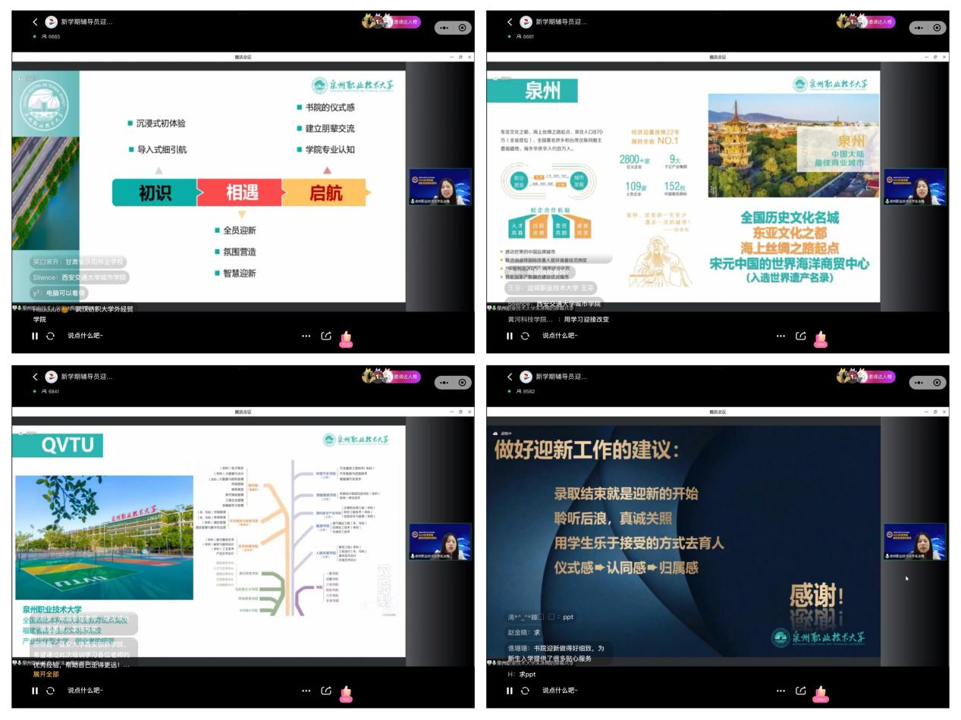The height and width of the screenshot is (720, 961).
Task: Expand full comment via 展开全部
Action: [46, 675]
